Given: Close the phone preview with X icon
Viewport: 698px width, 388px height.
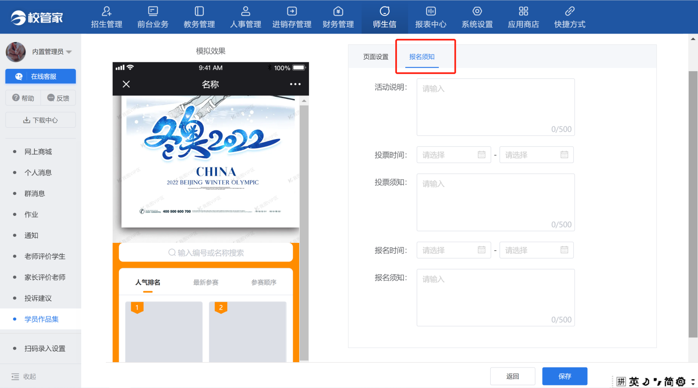Looking at the screenshot, I should point(126,84).
